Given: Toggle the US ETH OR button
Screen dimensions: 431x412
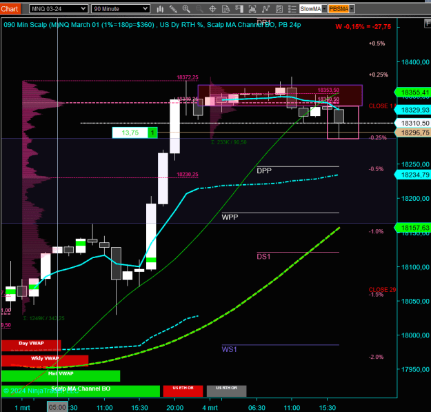Looking at the screenshot, I should [x=183, y=391].
